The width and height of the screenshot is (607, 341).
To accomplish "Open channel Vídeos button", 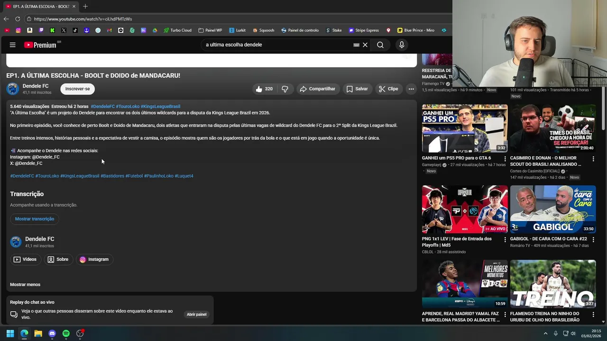I will 25,260.
